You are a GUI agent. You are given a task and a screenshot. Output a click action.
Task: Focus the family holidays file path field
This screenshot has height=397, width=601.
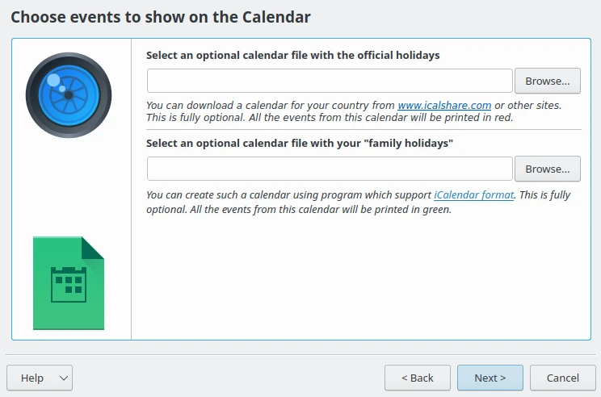coord(330,169)
